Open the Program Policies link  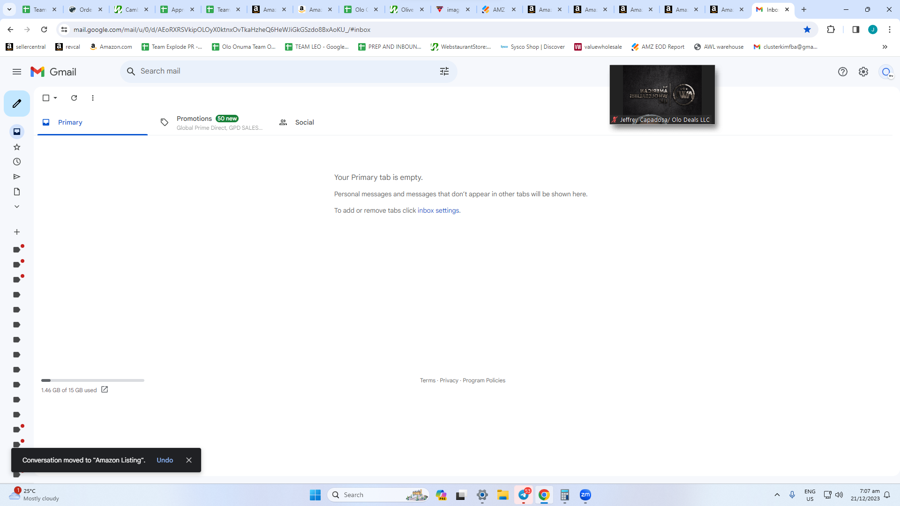coord(484,380)
